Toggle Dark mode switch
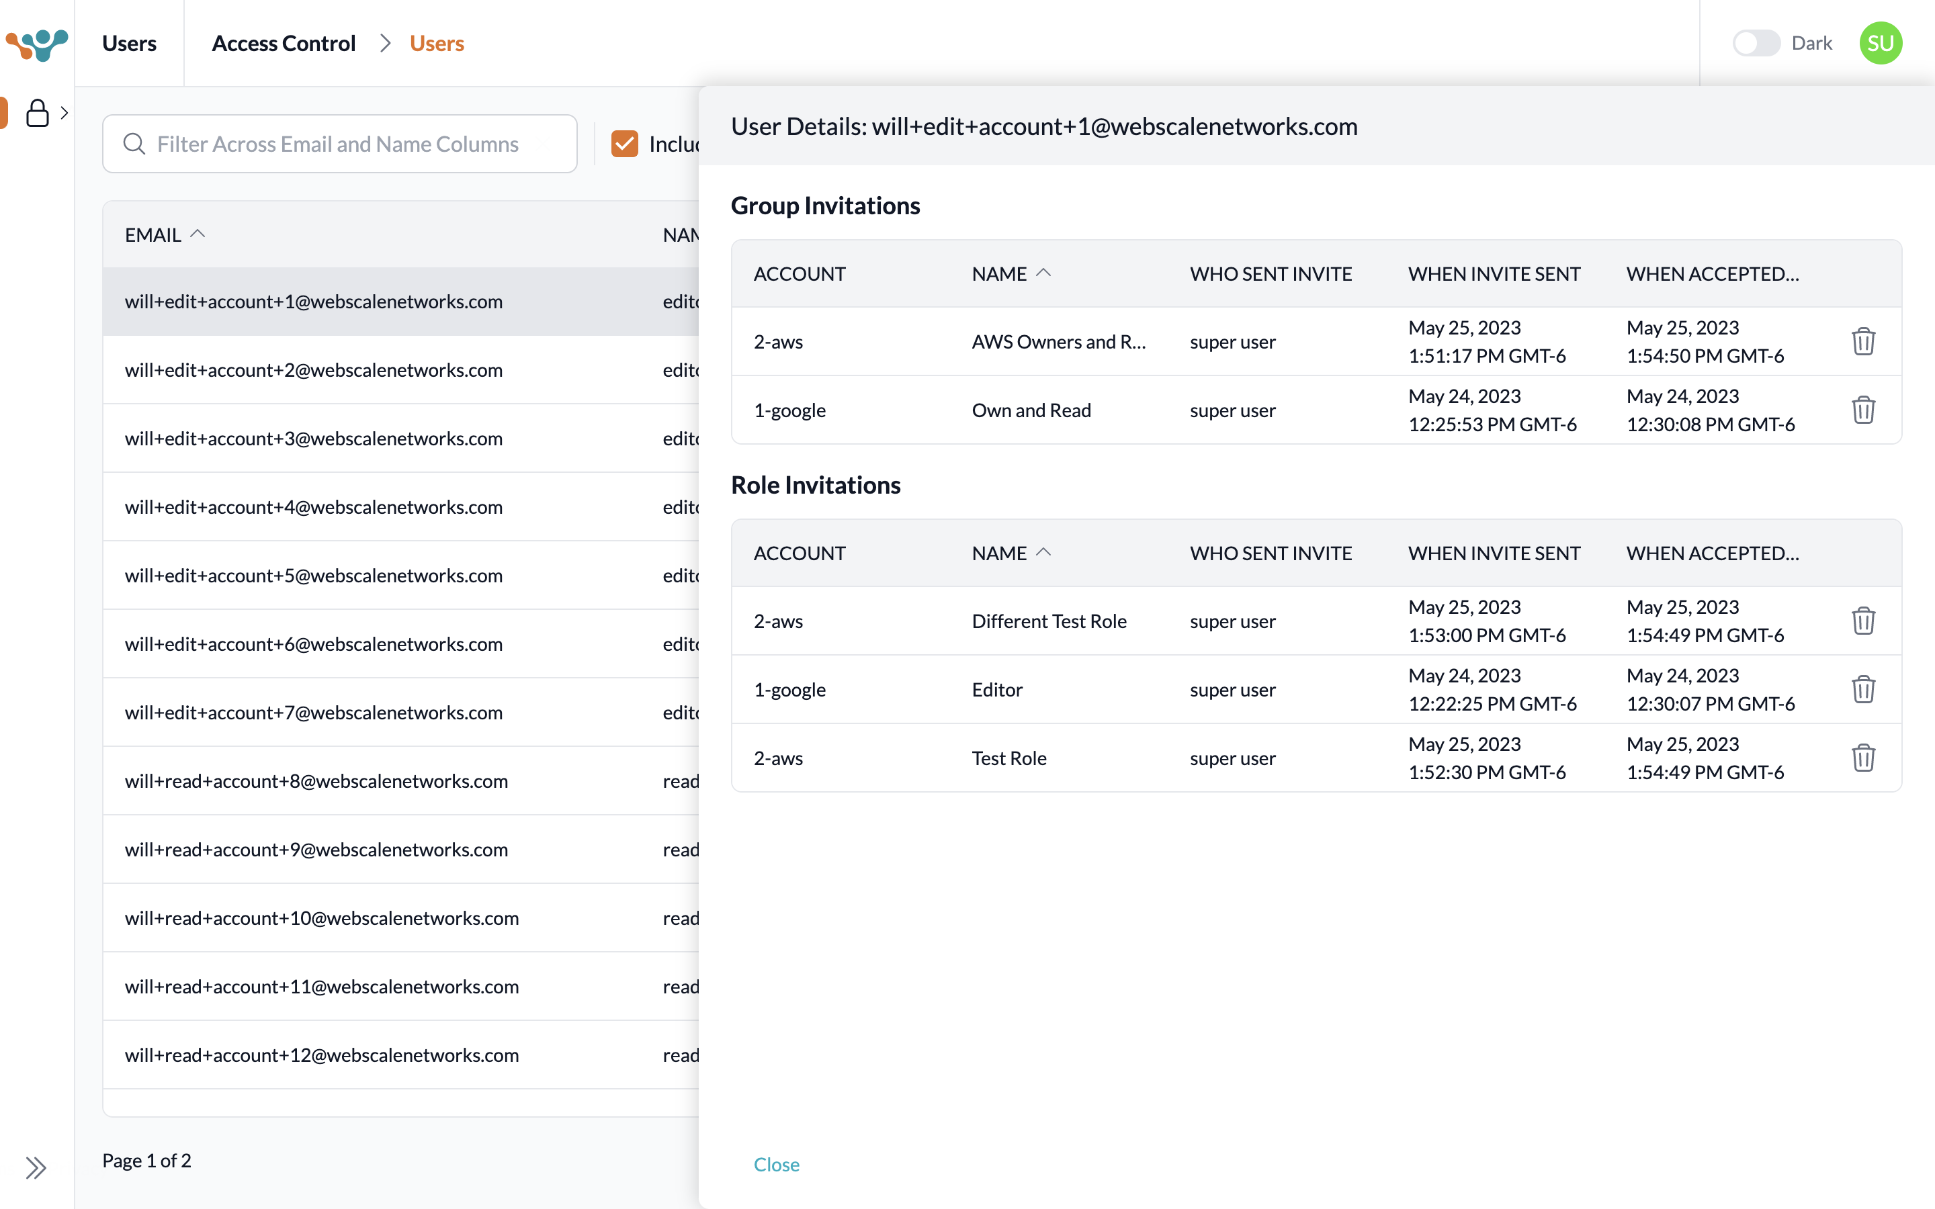Image resolution: width=1935 pixels, height=1209 pixels. coord(1756,43)
